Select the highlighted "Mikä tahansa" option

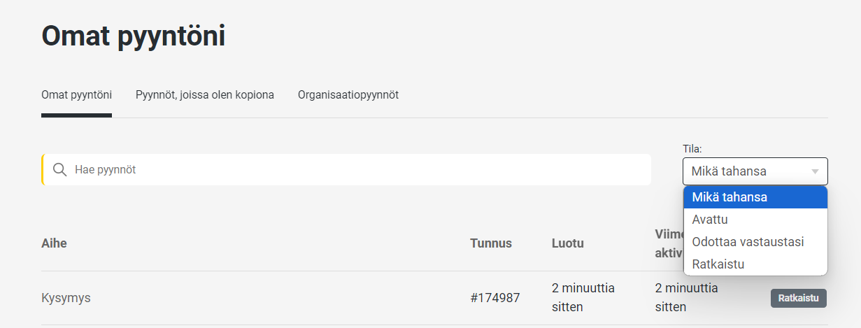pyautogui.click(x=730, y=197)
